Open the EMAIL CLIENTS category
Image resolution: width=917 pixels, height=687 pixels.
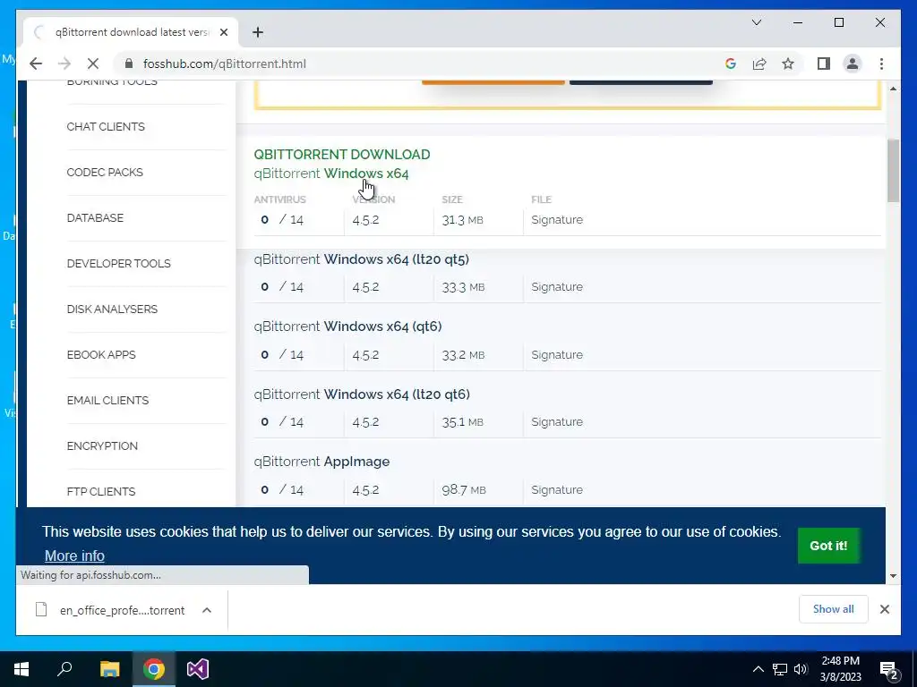click(x=107, y=400)
